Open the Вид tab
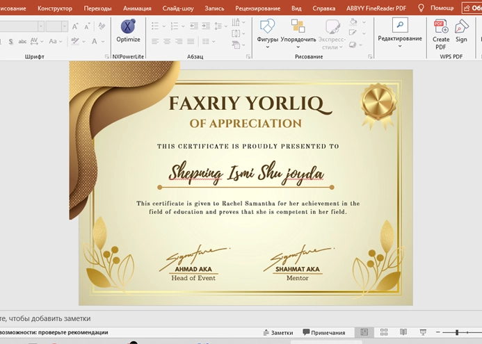Image resolution: width=482 pixels, height=344 pixels. click(x=296, y=8)
